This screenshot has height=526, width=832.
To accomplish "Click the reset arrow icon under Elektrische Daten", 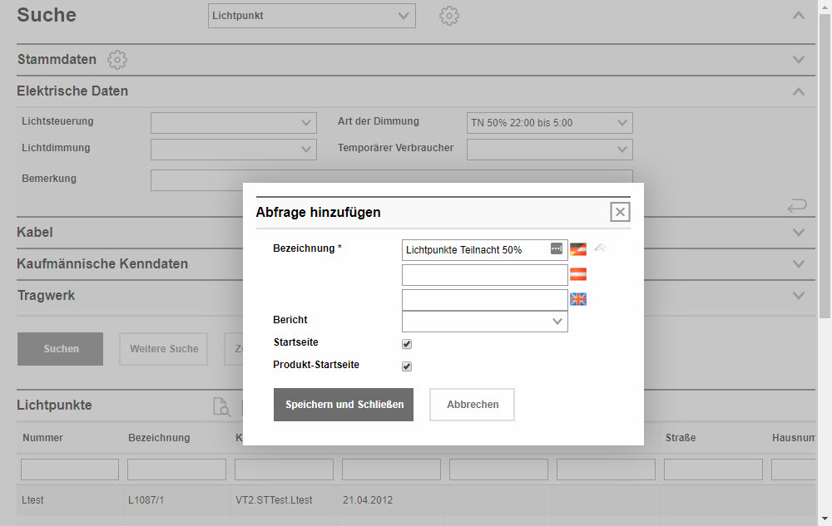I will 796,205.
